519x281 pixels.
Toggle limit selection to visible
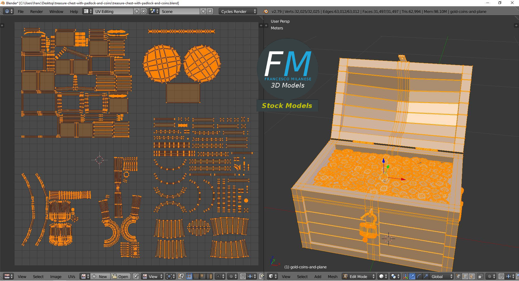point(480,276)
